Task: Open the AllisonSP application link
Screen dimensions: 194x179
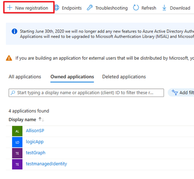Action: pos(35,130)
